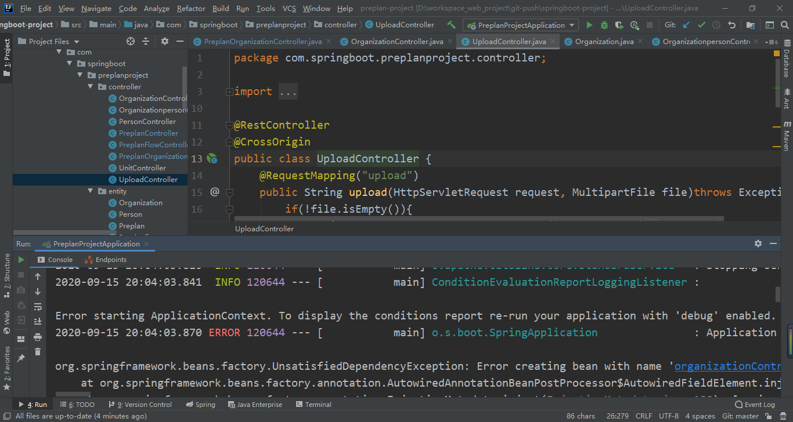793x422 pixels.
Task: Open Project panel settings gear
Action: point(165,41)
